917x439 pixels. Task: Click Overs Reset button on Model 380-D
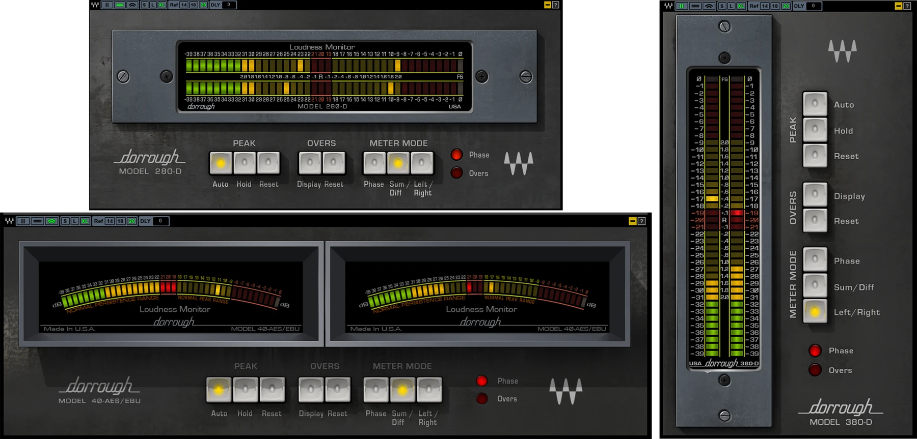pos(815,220)
